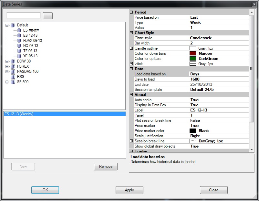Close the Data Series dialog window
Screen dimensions: 259x201
[254, 5]
